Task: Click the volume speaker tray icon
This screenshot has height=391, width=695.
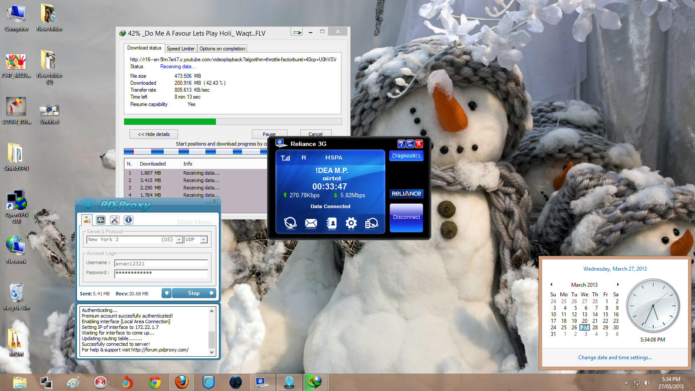Action: (647, 383)
